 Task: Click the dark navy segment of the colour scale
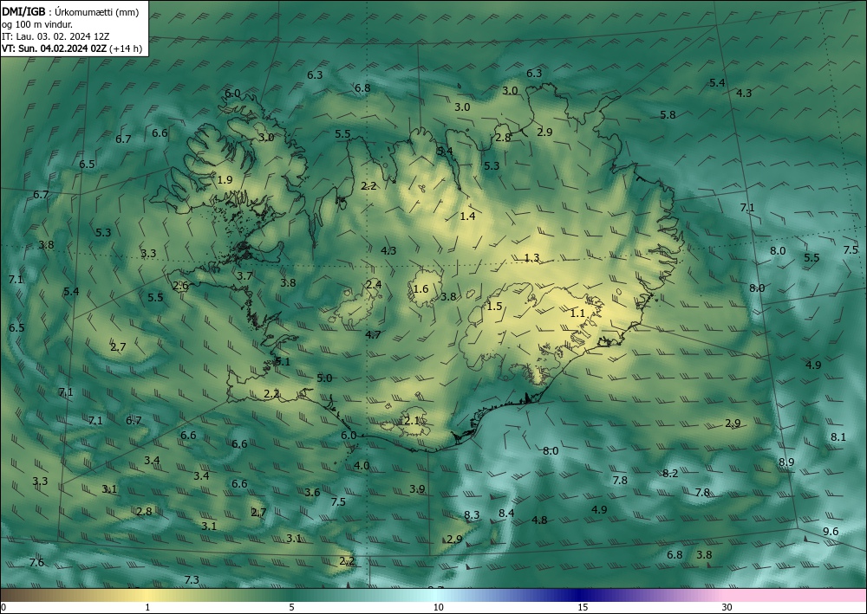click(x=581, y=595)
